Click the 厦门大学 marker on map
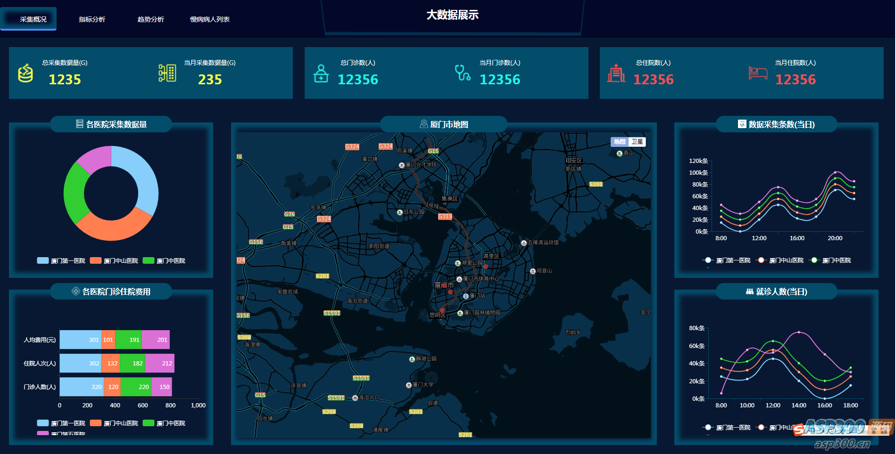The width and height of the screenshot is (895, 454). point(409,385)
